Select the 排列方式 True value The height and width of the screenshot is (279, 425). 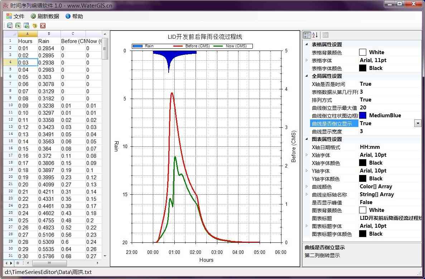tap(365, 100)
